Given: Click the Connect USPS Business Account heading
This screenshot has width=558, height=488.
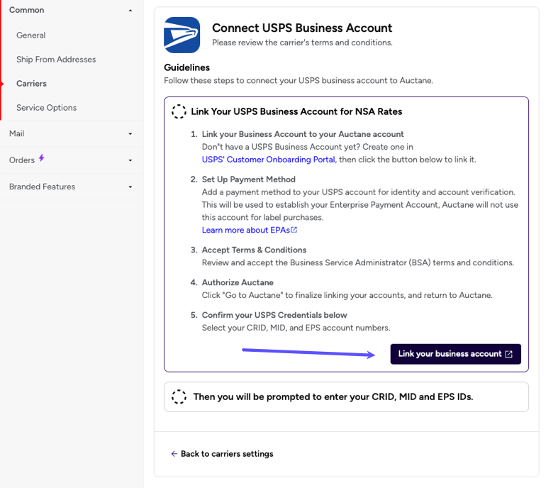Looking at the screenshot, I should [302, 28].
